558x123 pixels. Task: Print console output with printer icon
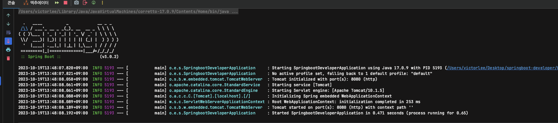[8, 50]
